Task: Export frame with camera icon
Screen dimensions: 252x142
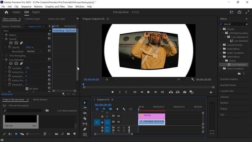Action: [x=185, y=92]
